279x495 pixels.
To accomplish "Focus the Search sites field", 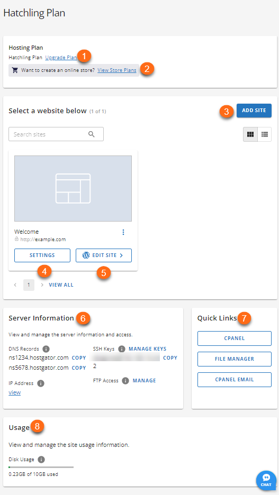I will [56, 134].
